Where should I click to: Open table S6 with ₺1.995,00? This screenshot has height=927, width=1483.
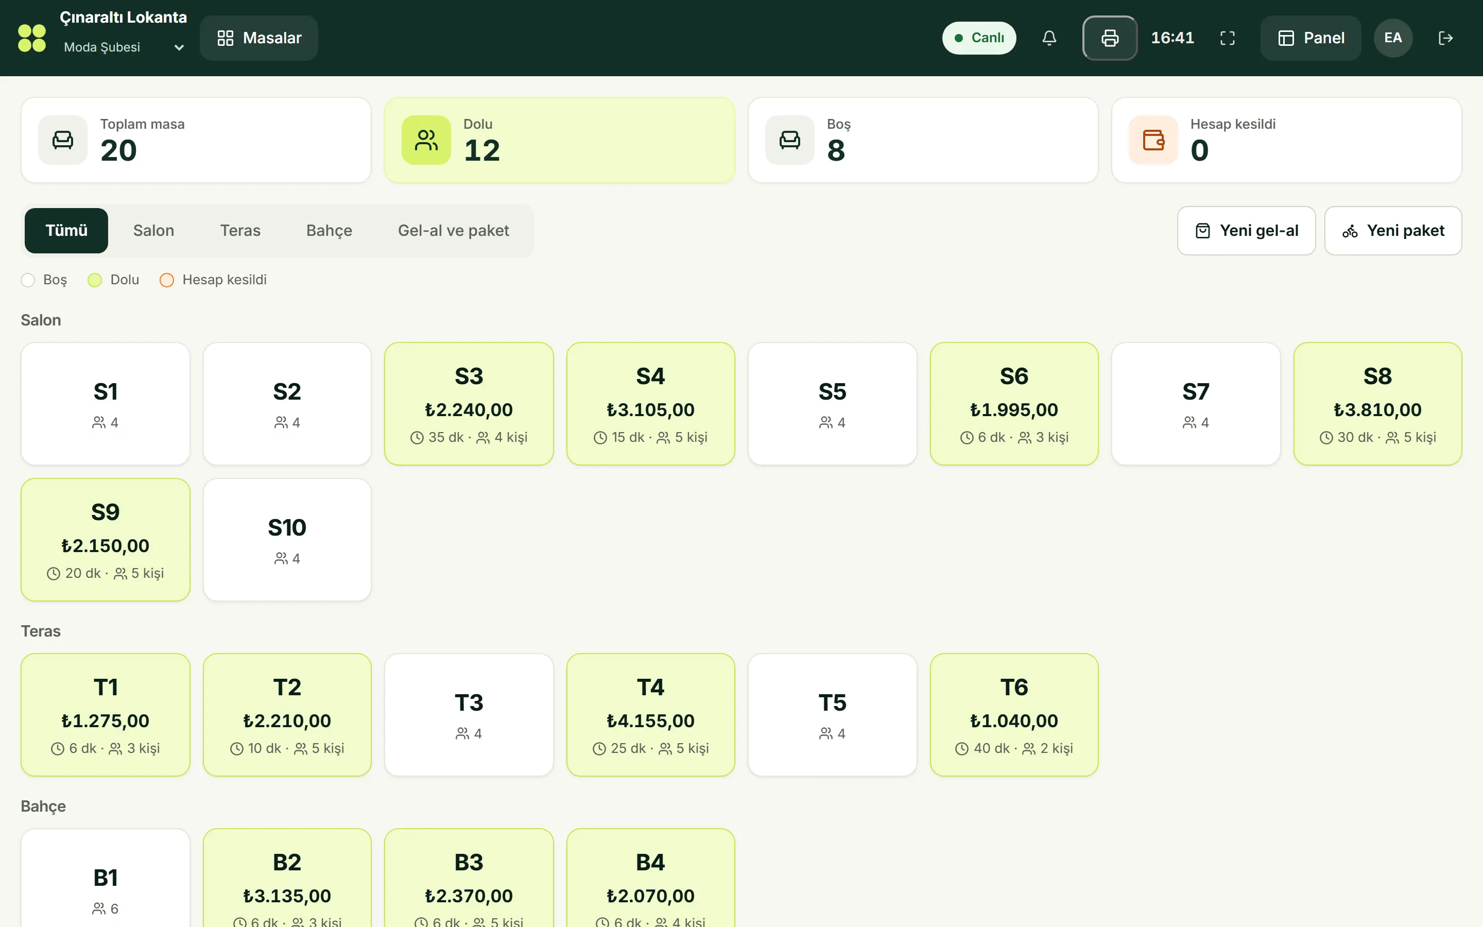pyautogui.click(x=1013, y=403)
